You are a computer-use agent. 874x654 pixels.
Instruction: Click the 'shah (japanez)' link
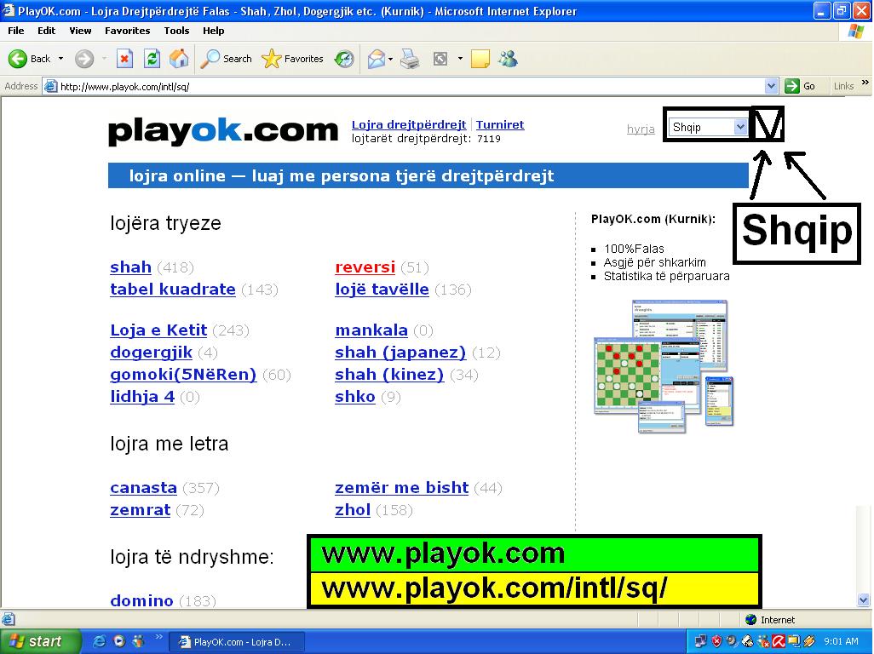coord(400,352)
